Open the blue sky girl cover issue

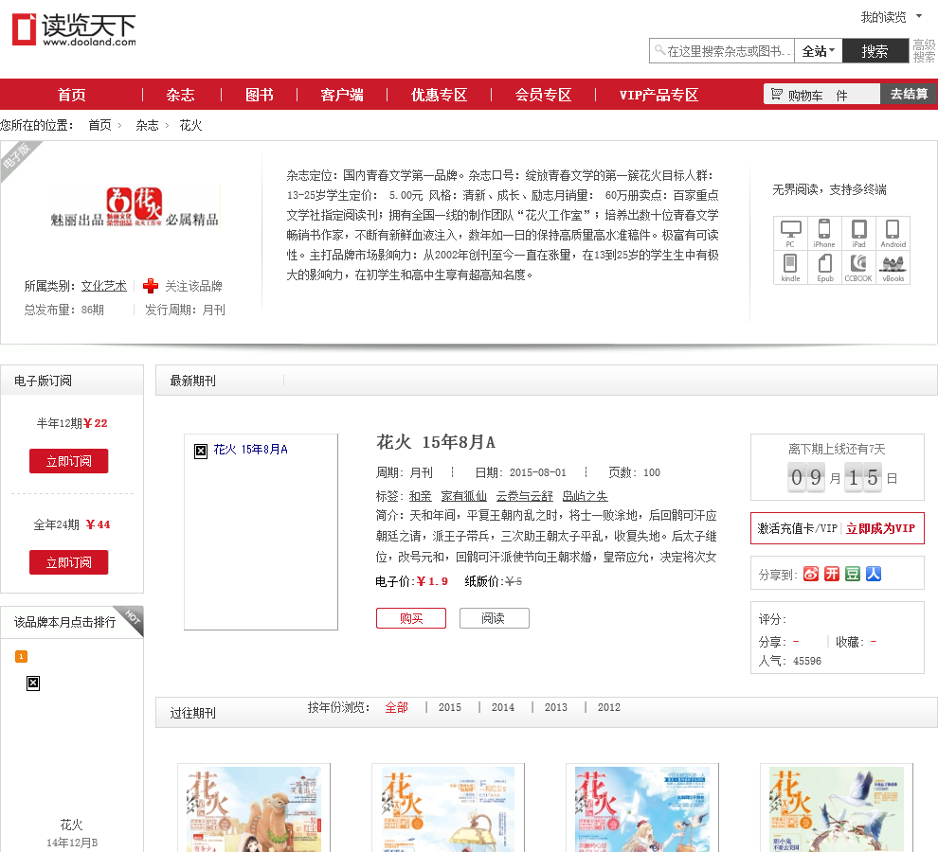click(x=642, y=808)
